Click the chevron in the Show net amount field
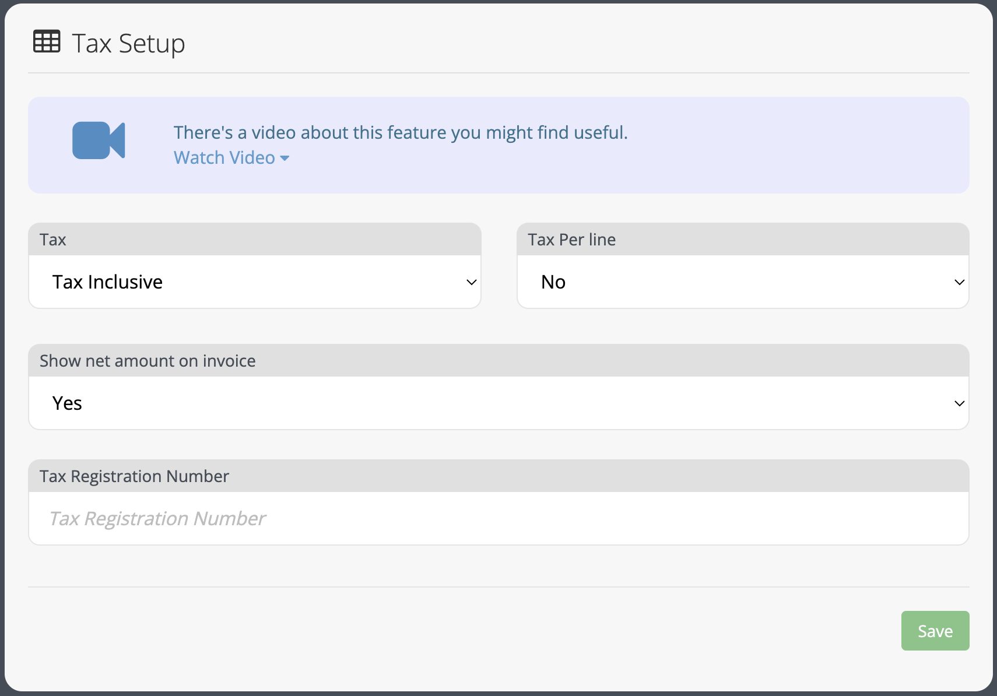 (959, 403)
